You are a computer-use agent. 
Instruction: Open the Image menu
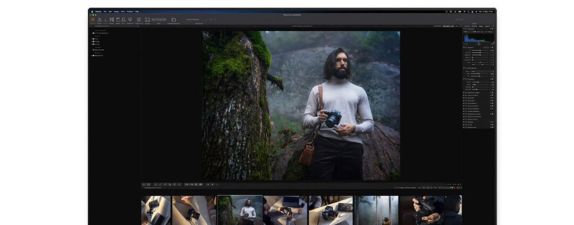[116, 11]
